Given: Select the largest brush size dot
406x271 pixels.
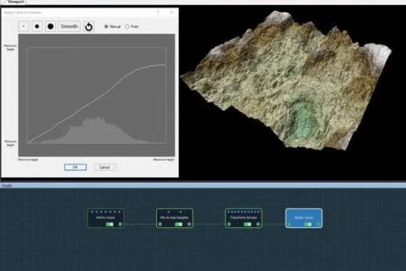Looking at the screenshot, I should [x=50, y=27].
